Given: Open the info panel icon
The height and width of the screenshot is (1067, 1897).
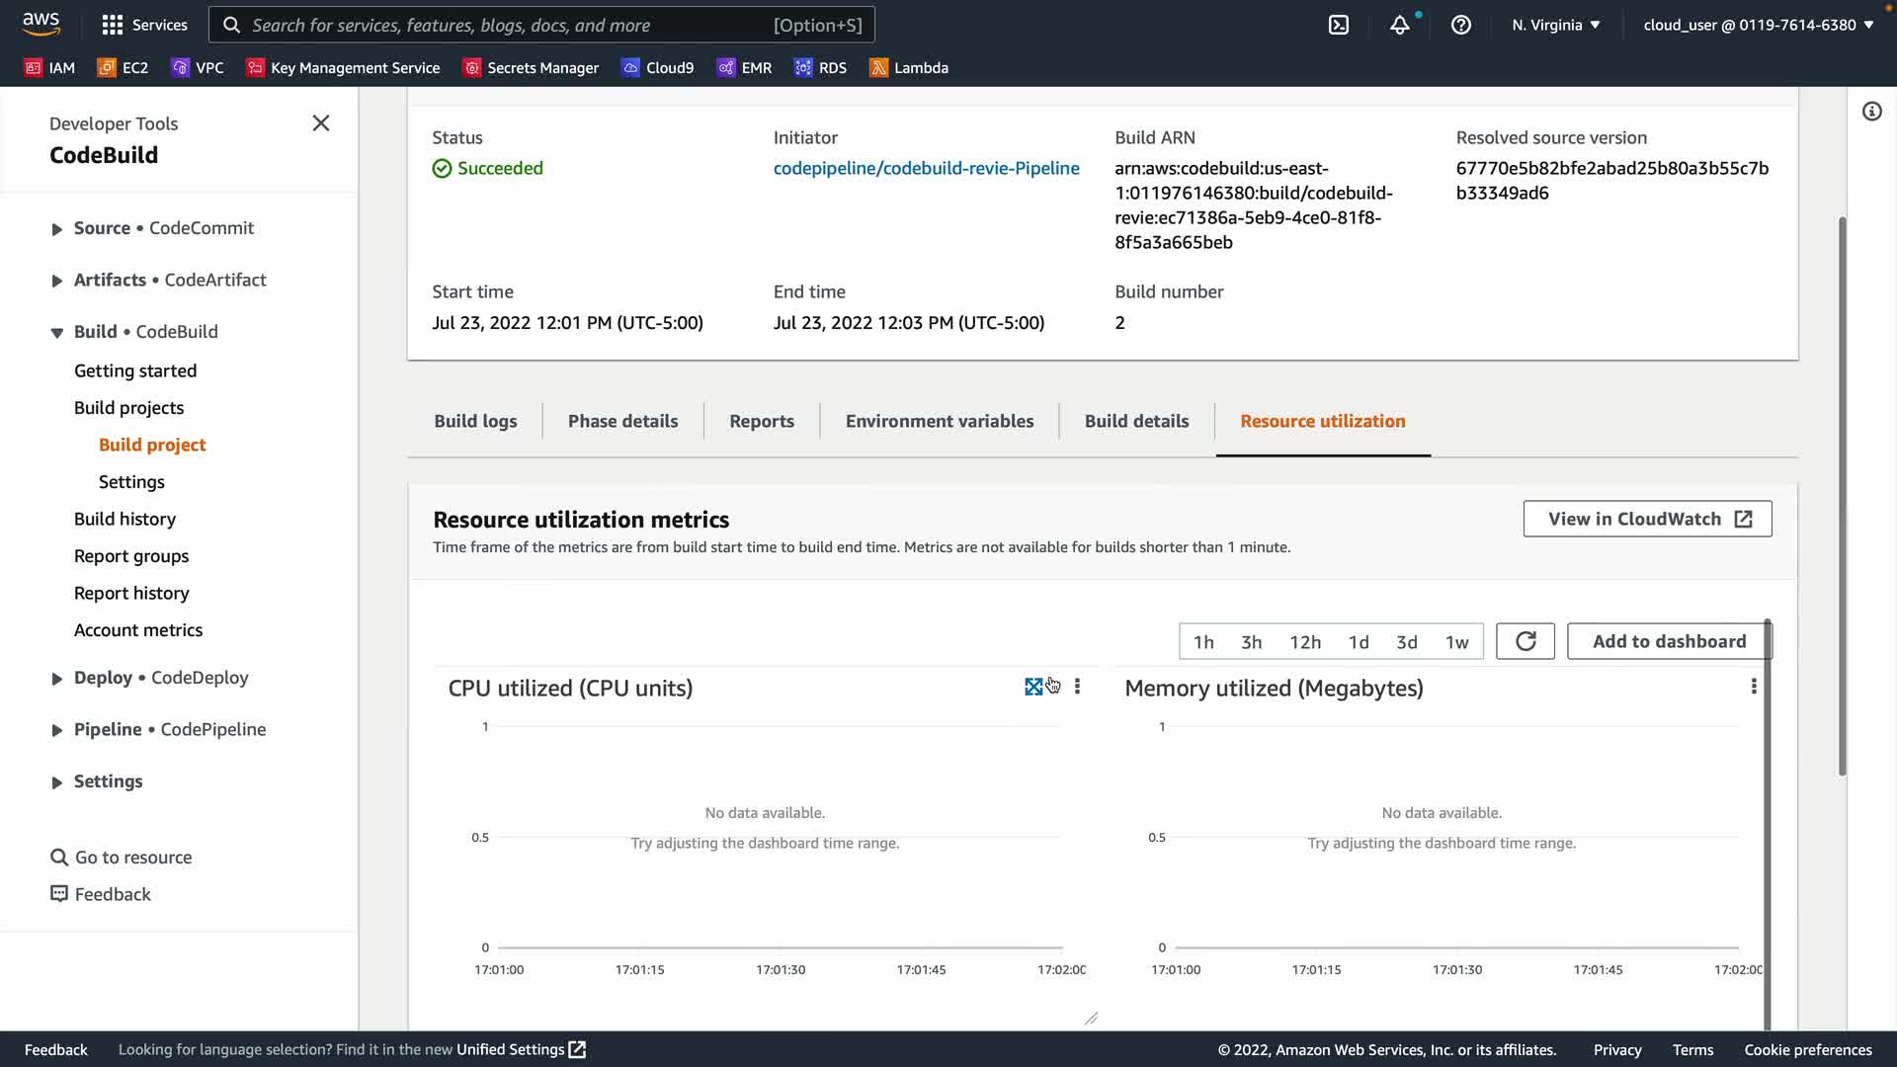Looking at the screenshot, I should pyautogui.click(x=1871, y=112).
